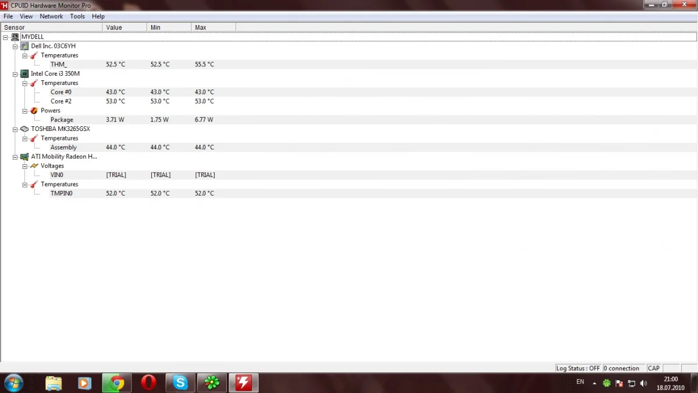Open ICQ from the taskbar
The height and width of the screenshot is (393, 698).
click(x=212, y=383)
